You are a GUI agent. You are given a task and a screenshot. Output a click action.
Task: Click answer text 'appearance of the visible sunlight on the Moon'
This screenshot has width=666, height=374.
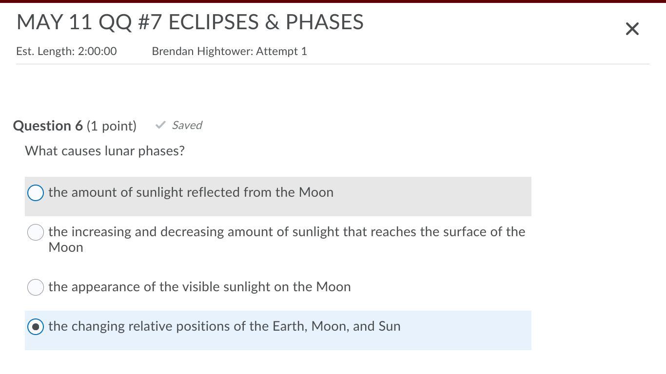click(199, 287)
